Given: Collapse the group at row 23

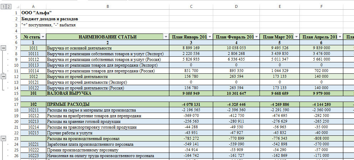Looking at the screenshot, I should coord(4,139).
